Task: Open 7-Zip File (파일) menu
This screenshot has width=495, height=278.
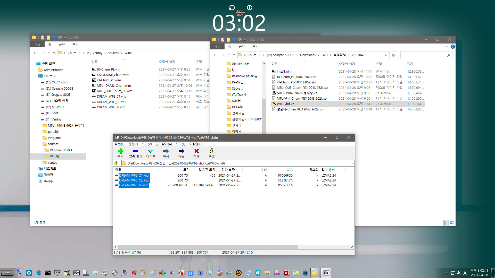Action: pos(119,144)
